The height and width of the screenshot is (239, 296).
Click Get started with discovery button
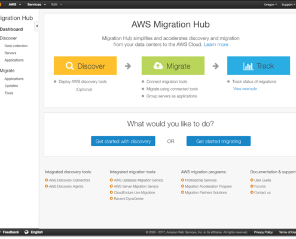[x=123, y=141]
